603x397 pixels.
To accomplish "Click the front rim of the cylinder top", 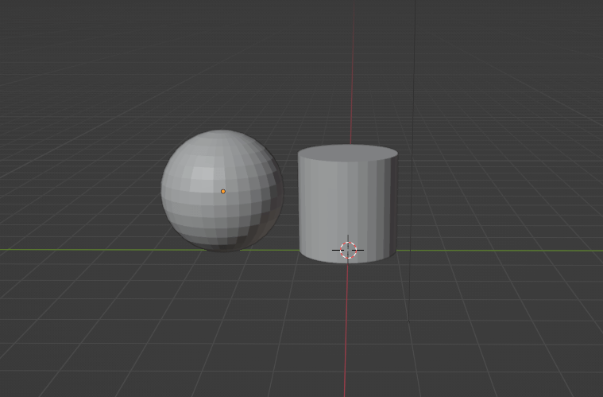I will point(347,162).
